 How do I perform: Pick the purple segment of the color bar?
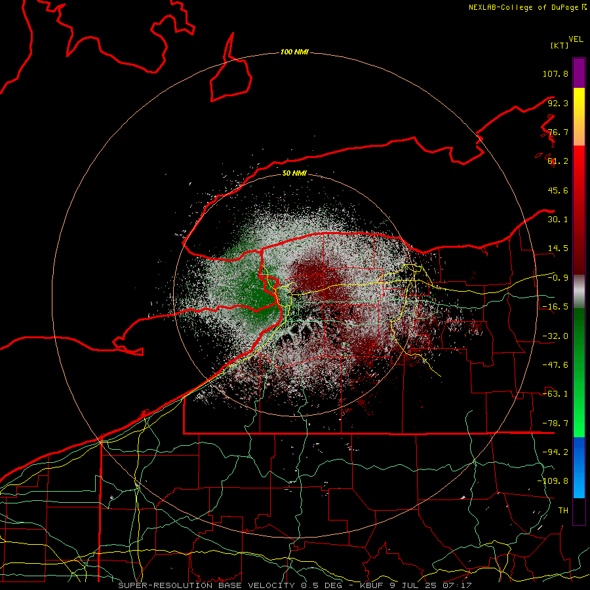[579, 73]
